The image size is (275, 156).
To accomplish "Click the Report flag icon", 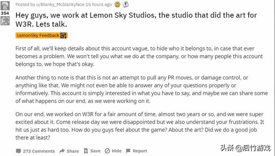I will 128,151.
